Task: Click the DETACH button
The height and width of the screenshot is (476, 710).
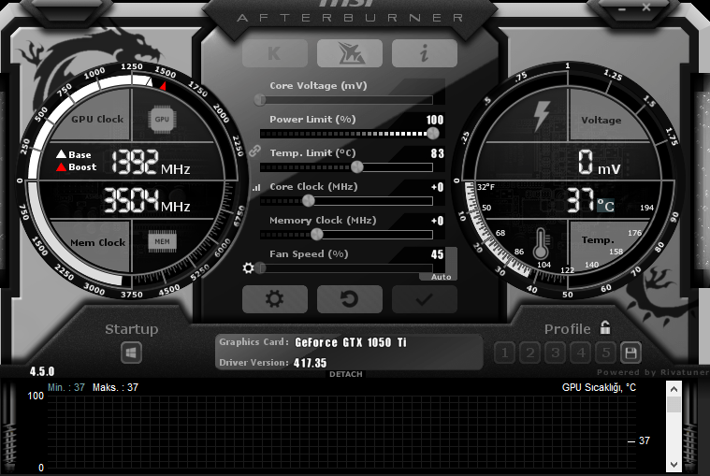Action: click(346, 374)
